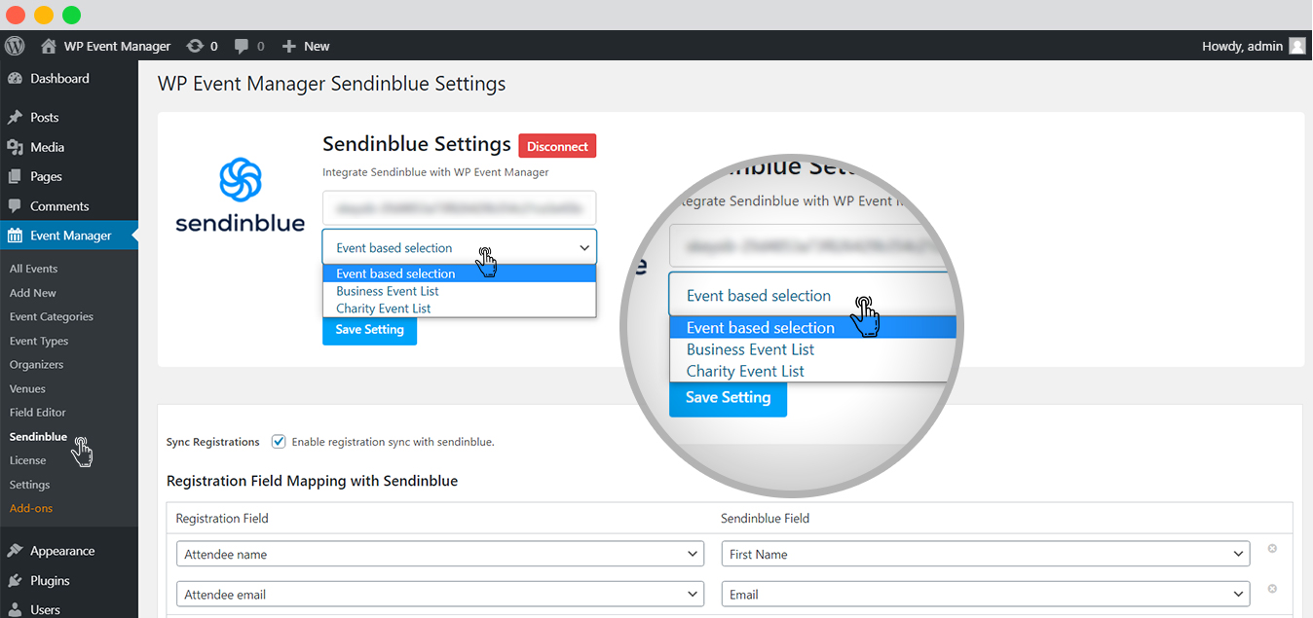The width and height of the screenshot is (1313, 618).
Task: Open Venues submenu
Action: pyautogui.click(x=27, y=388)
